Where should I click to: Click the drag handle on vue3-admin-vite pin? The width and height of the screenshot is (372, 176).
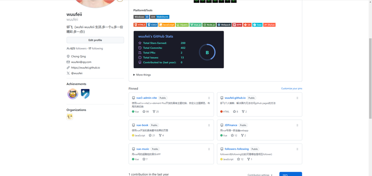click(x=209, y=98)
